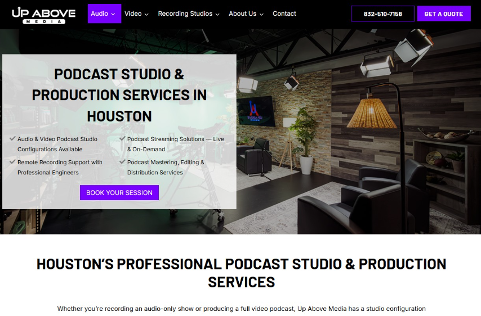The image size is (481, 316).
Task: Open the About Us menu
Action: [246, 13]
